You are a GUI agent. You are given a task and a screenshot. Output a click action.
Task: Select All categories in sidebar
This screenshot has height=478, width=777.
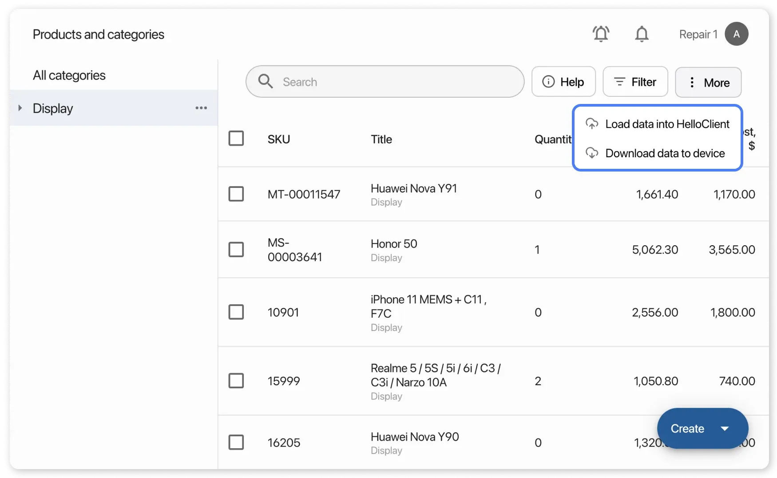[x=69, y=76]
